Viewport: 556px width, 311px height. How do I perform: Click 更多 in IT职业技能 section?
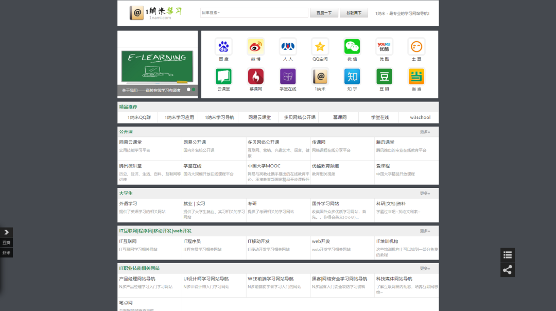point(425,268)
